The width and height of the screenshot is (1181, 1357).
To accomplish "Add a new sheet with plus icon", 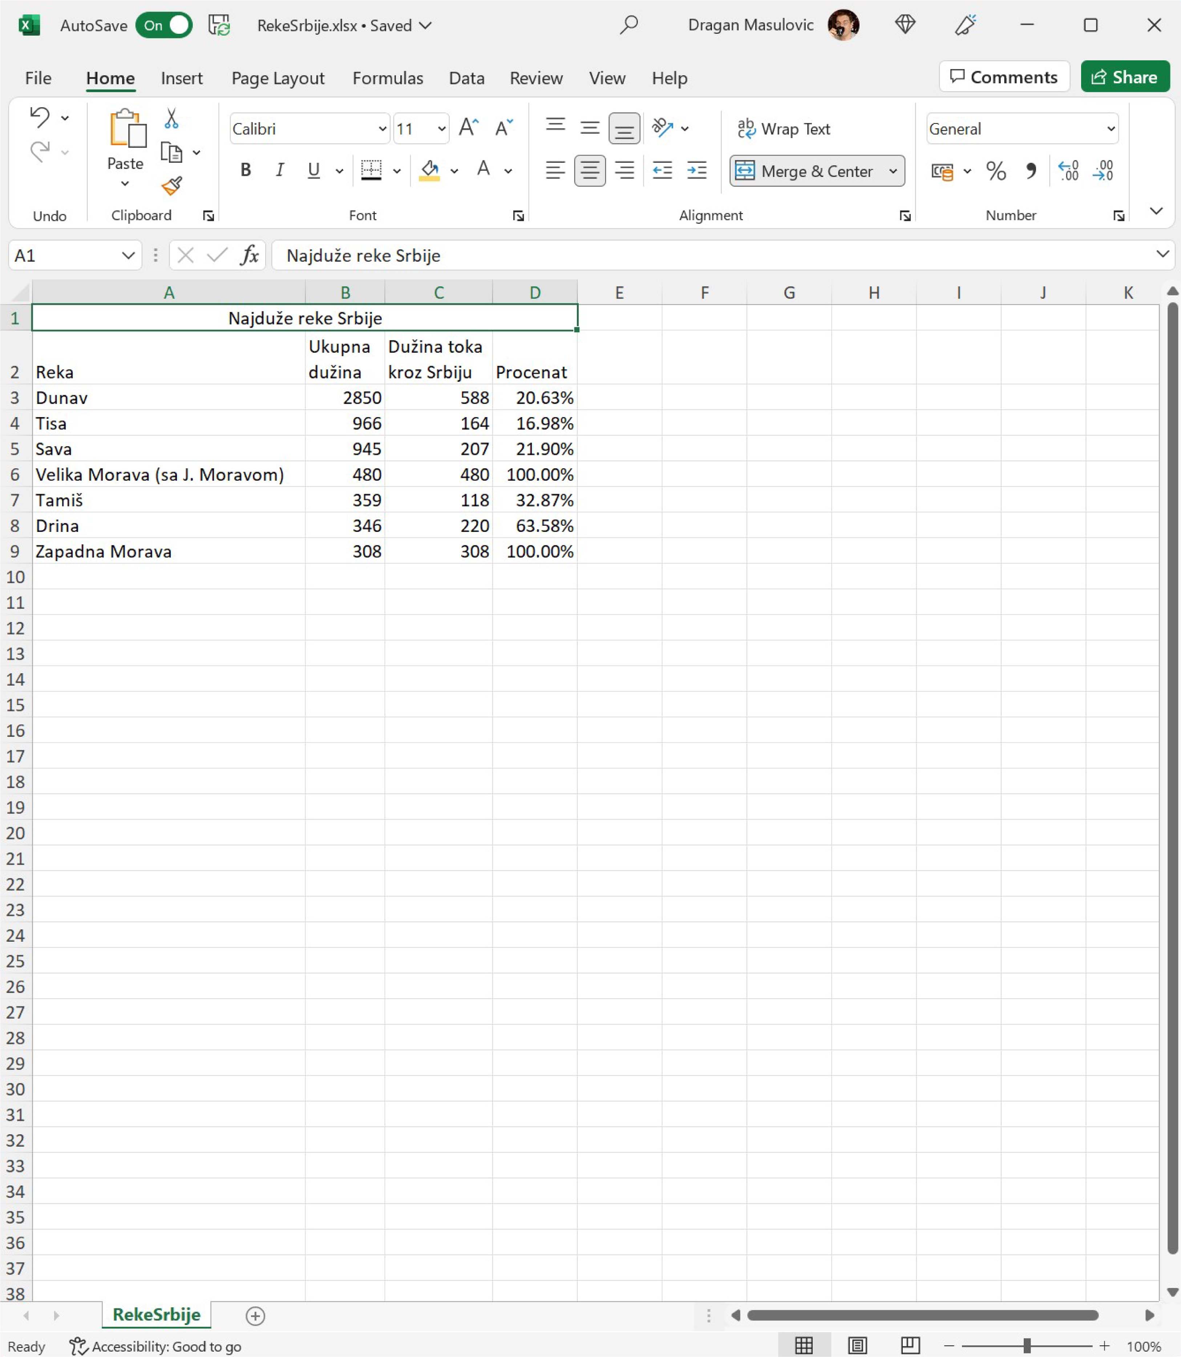I will click(x=255, y=1316).
